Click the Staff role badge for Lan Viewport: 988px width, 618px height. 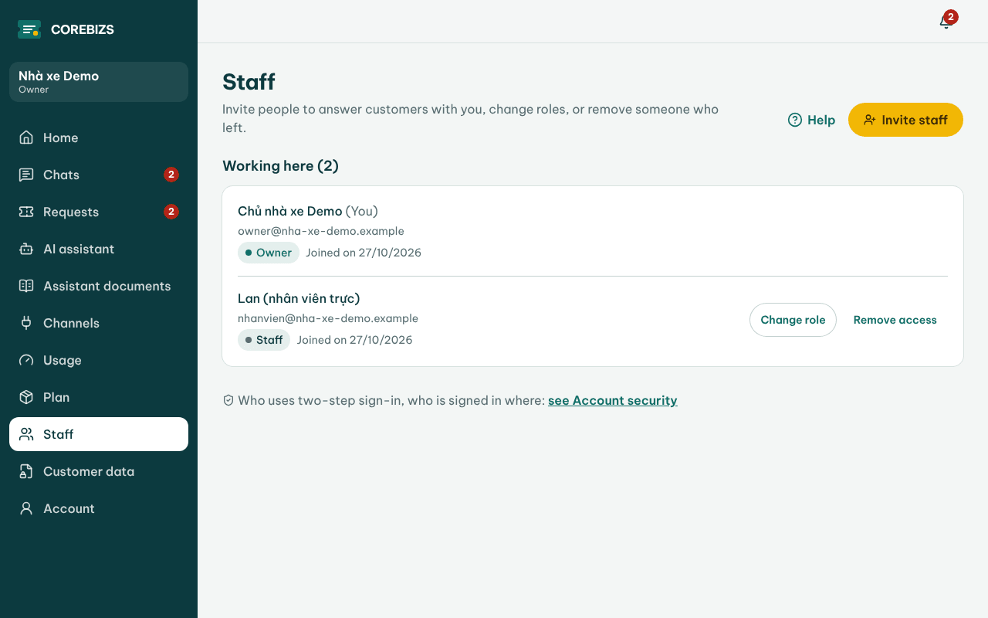point(264,340)
